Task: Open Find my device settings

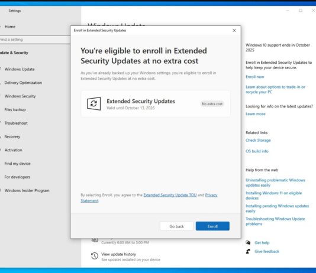Action: (x=17, y=164)
